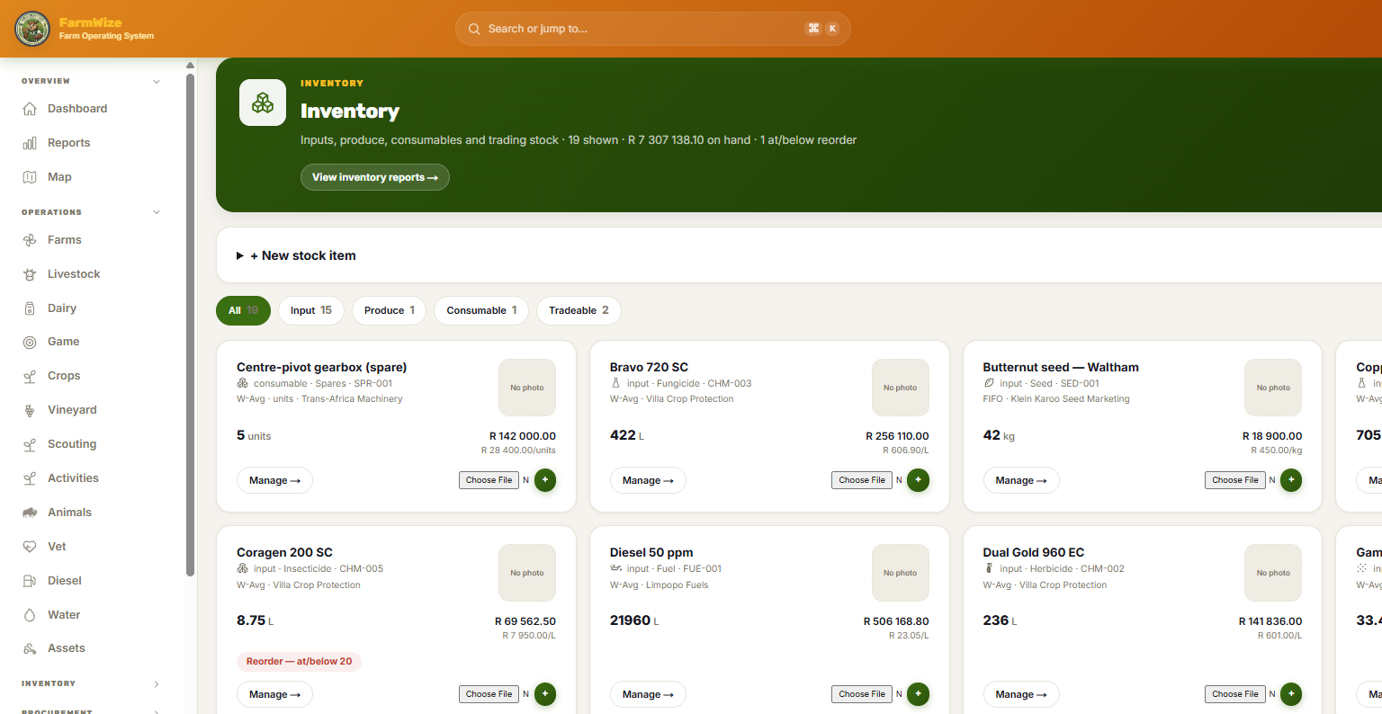Click the FarmWize logo icon
Screen dimensions: 1382x714
pyautogui.click(x=32, y=29)
